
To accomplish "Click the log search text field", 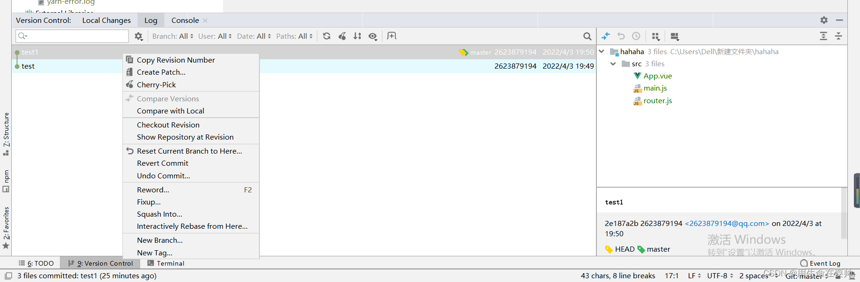I will (72, 36).
